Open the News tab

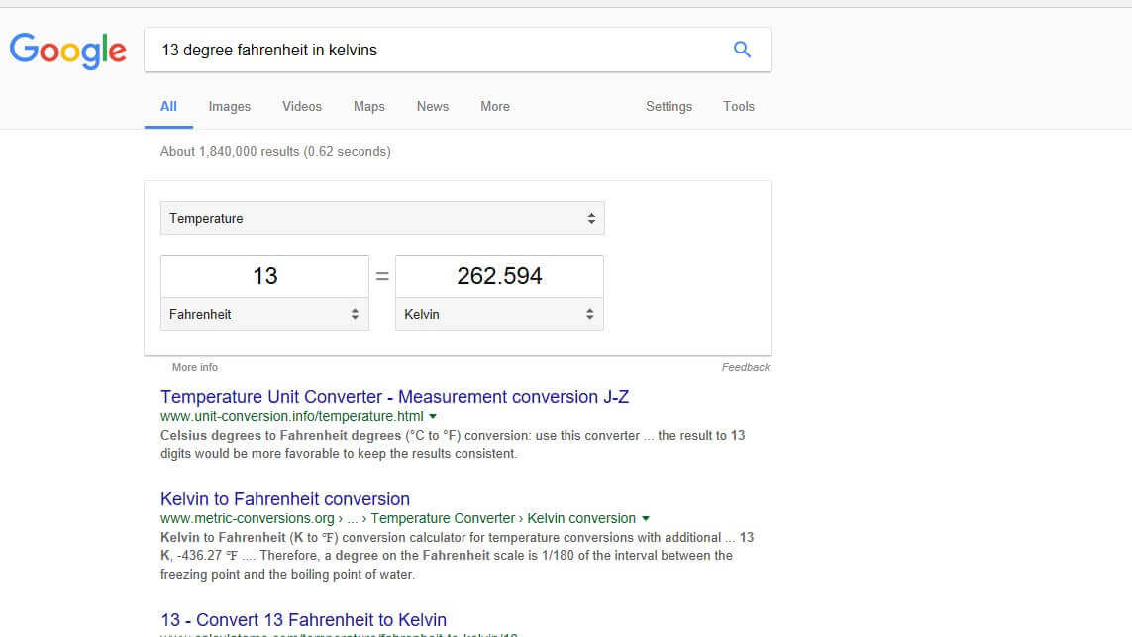click(432, 106)
